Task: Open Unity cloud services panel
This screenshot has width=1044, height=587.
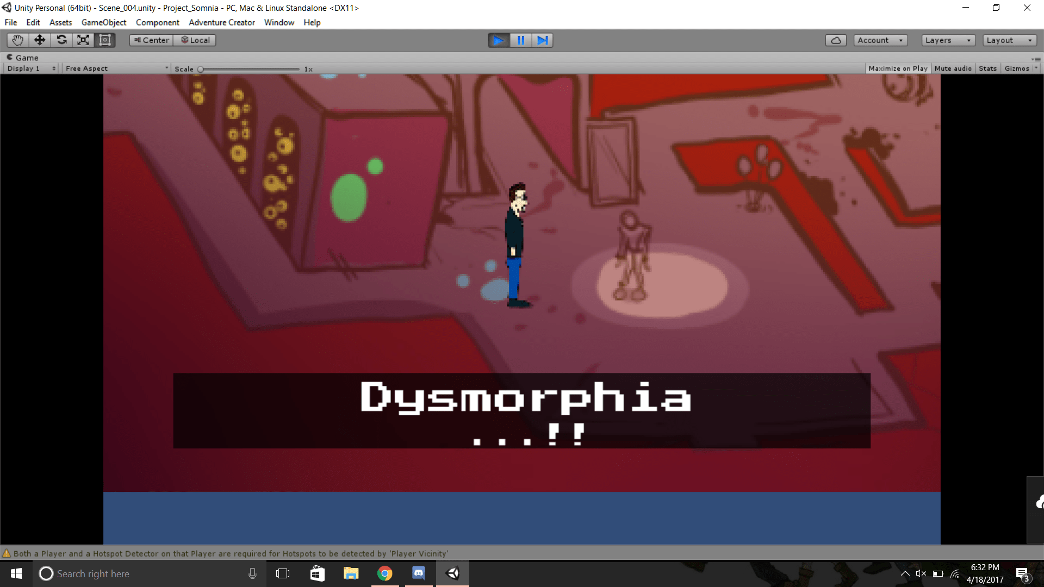Action: 836,40
